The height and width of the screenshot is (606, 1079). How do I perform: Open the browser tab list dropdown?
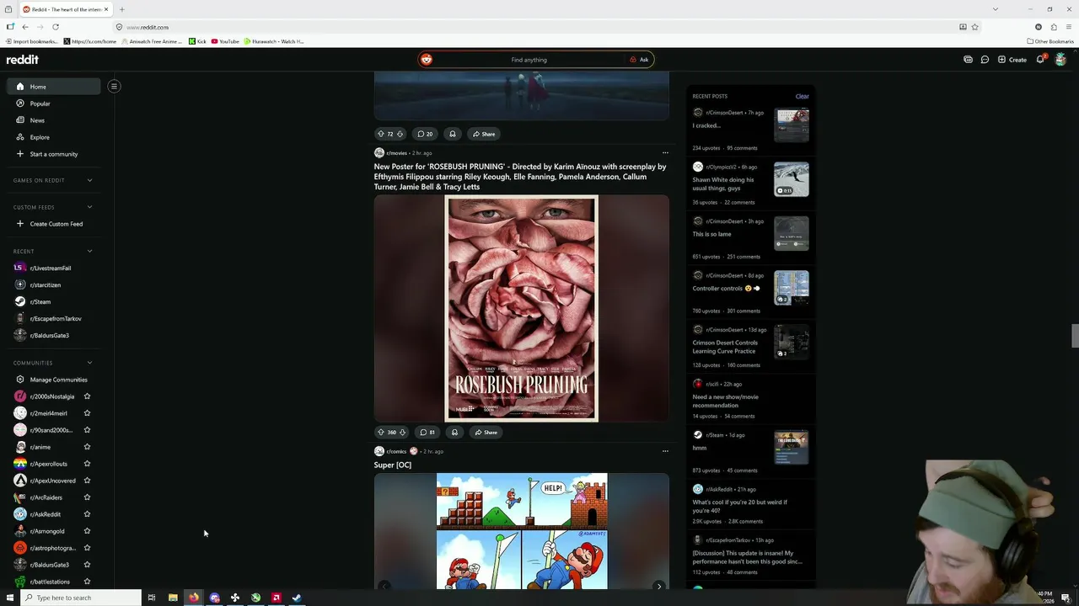point(995,9)
